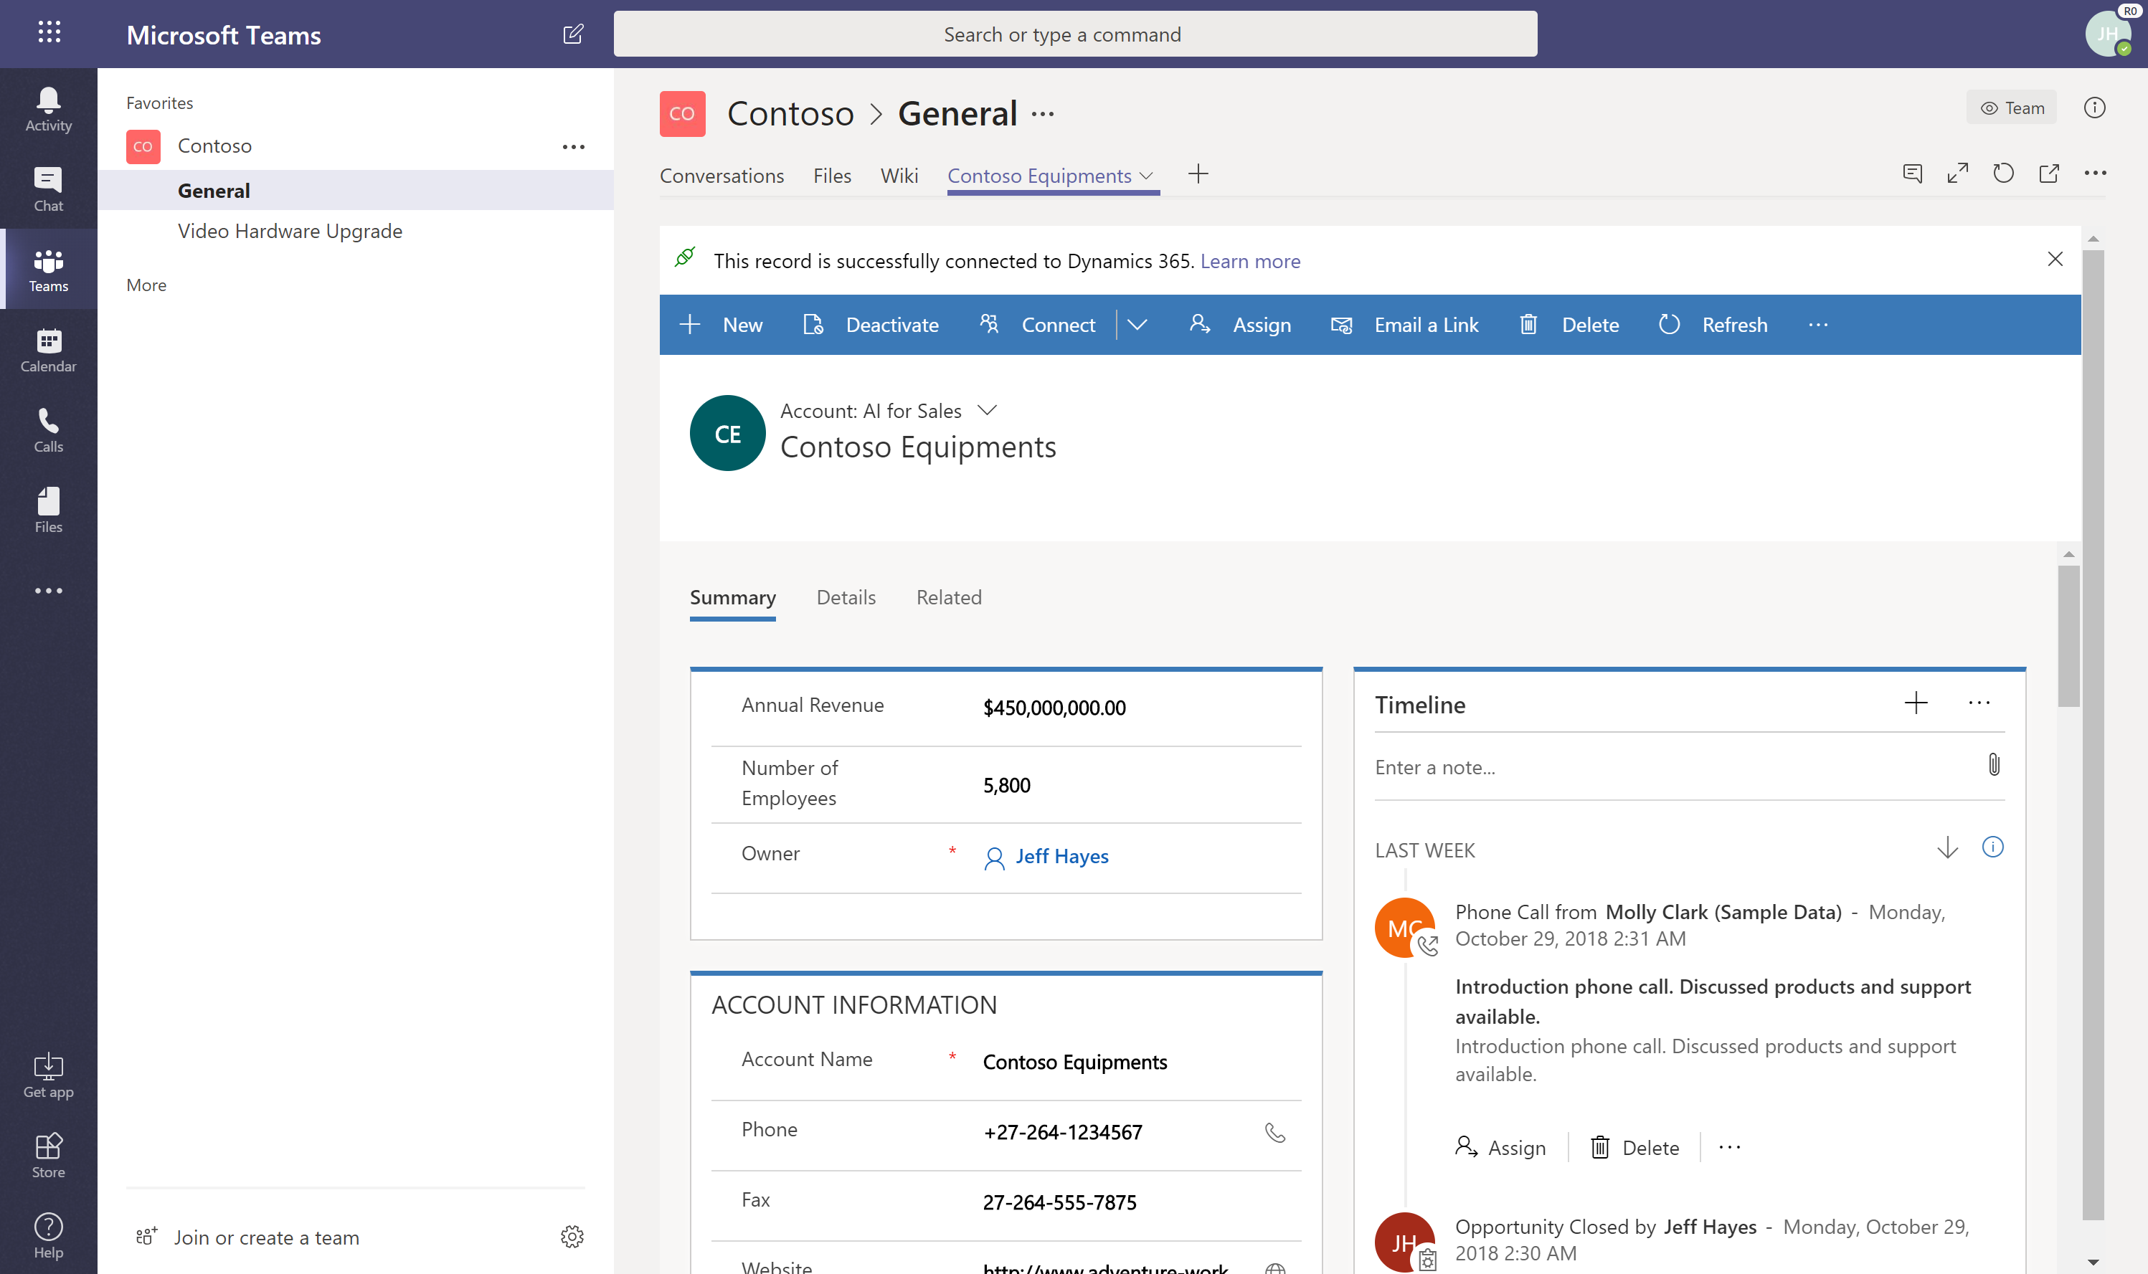The image size is (2148, 1274).
Task: Click New in command bar
Action: pyautogui.click(x=721, y=325)
